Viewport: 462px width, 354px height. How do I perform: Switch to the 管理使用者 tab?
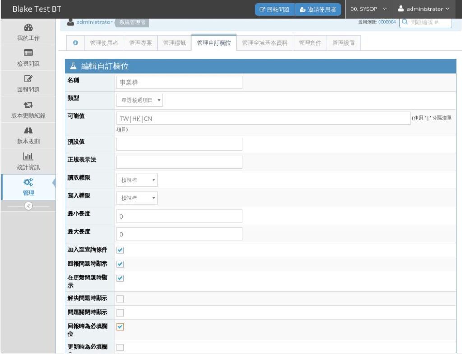click(104, 43)
